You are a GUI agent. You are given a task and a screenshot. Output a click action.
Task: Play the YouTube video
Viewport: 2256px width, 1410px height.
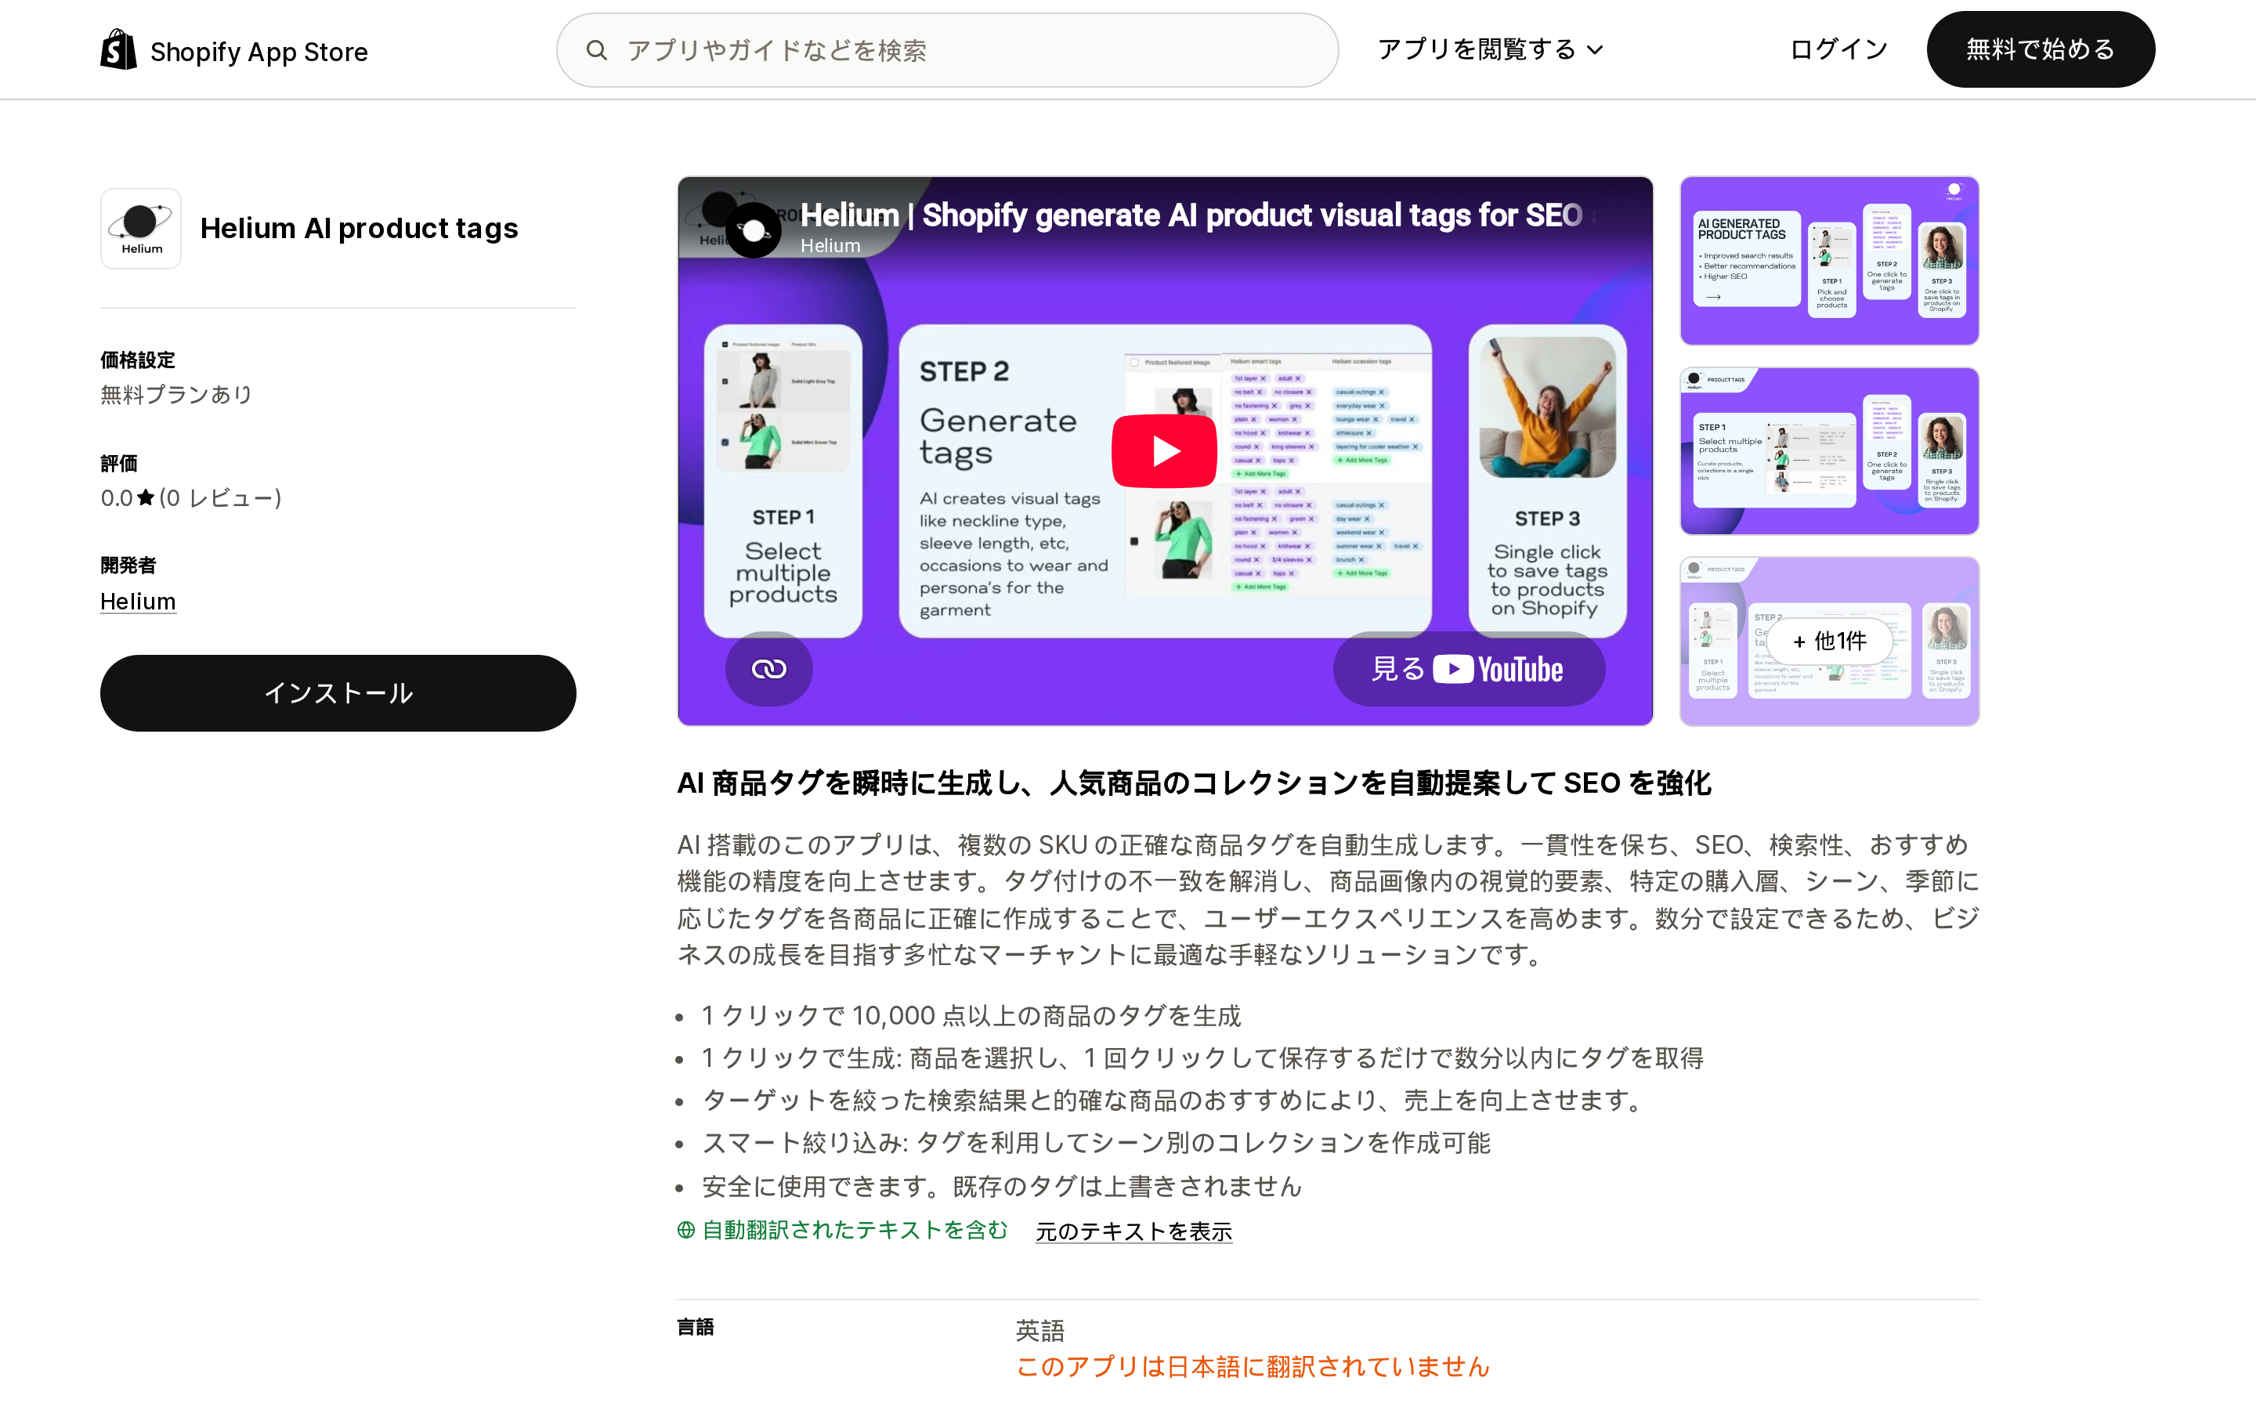tap(1163, 451)
